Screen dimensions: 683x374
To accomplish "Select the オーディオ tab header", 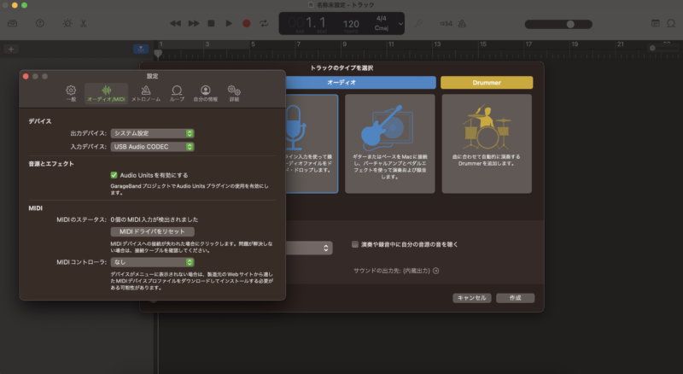I will pos(359,83).
